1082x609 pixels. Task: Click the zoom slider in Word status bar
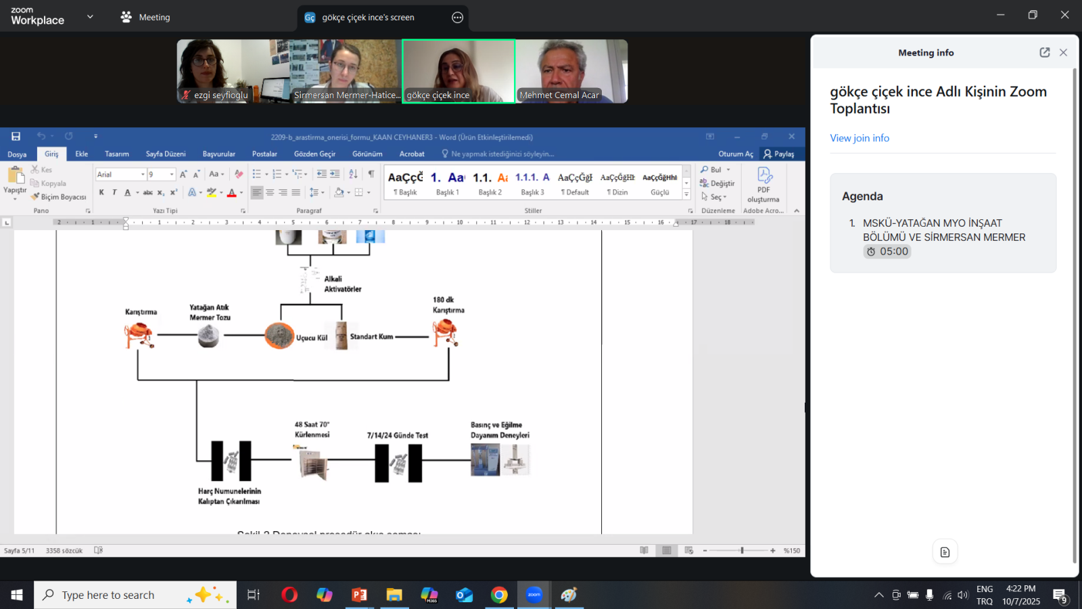742,551
